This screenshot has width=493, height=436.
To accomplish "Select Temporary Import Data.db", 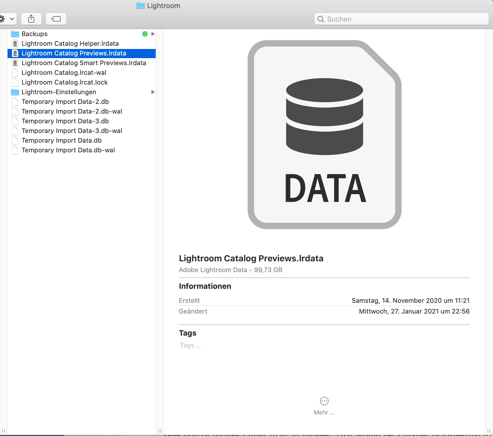I will [82, 140].
